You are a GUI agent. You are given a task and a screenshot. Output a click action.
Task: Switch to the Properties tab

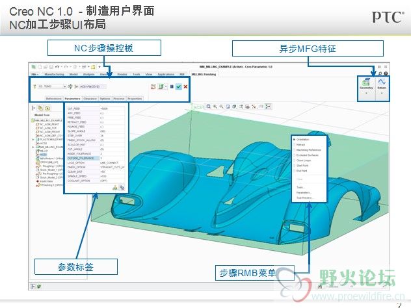135,99
